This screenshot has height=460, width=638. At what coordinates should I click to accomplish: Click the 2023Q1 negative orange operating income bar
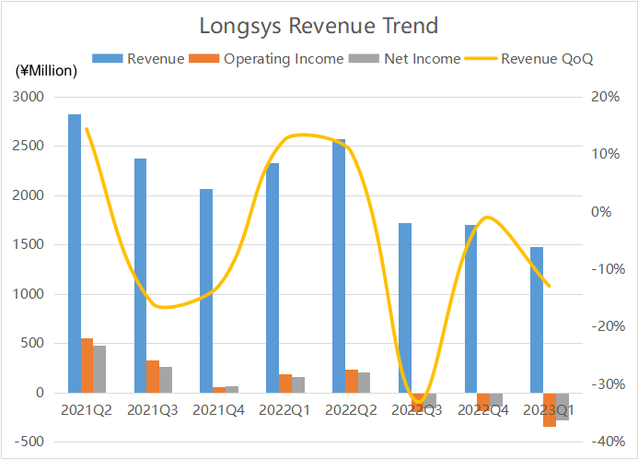coord(550,410)
